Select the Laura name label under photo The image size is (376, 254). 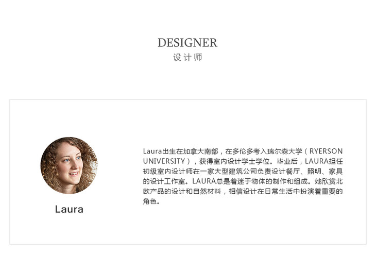pos(69,209)
